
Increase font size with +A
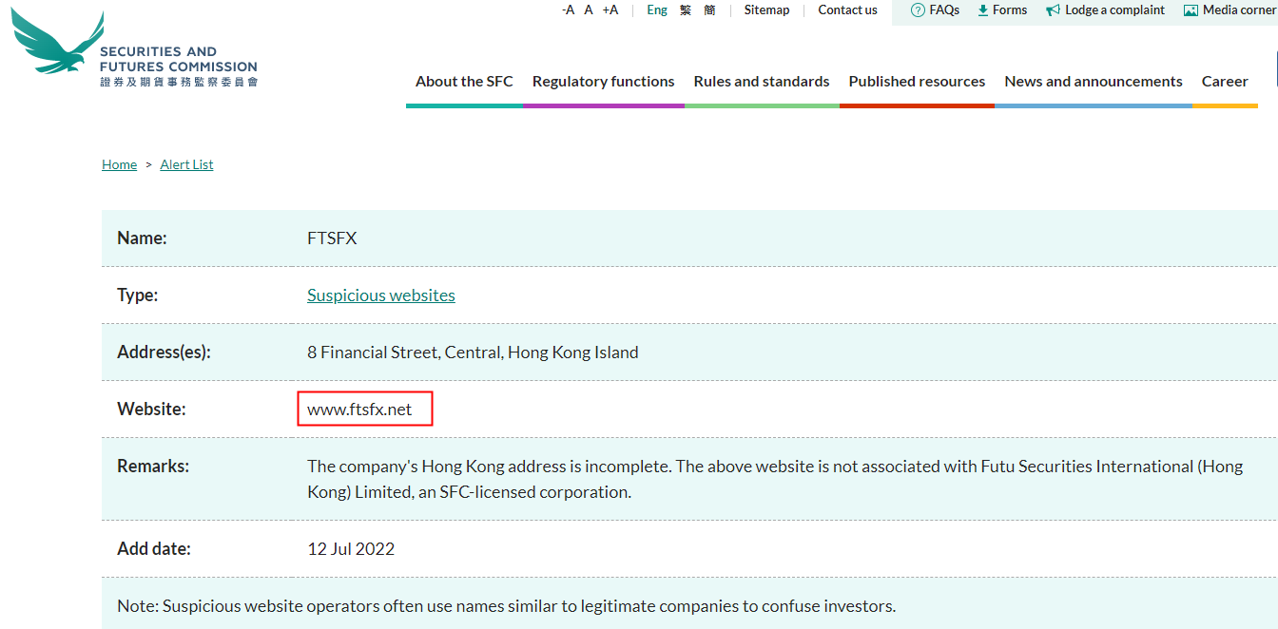tap(610, 10)
